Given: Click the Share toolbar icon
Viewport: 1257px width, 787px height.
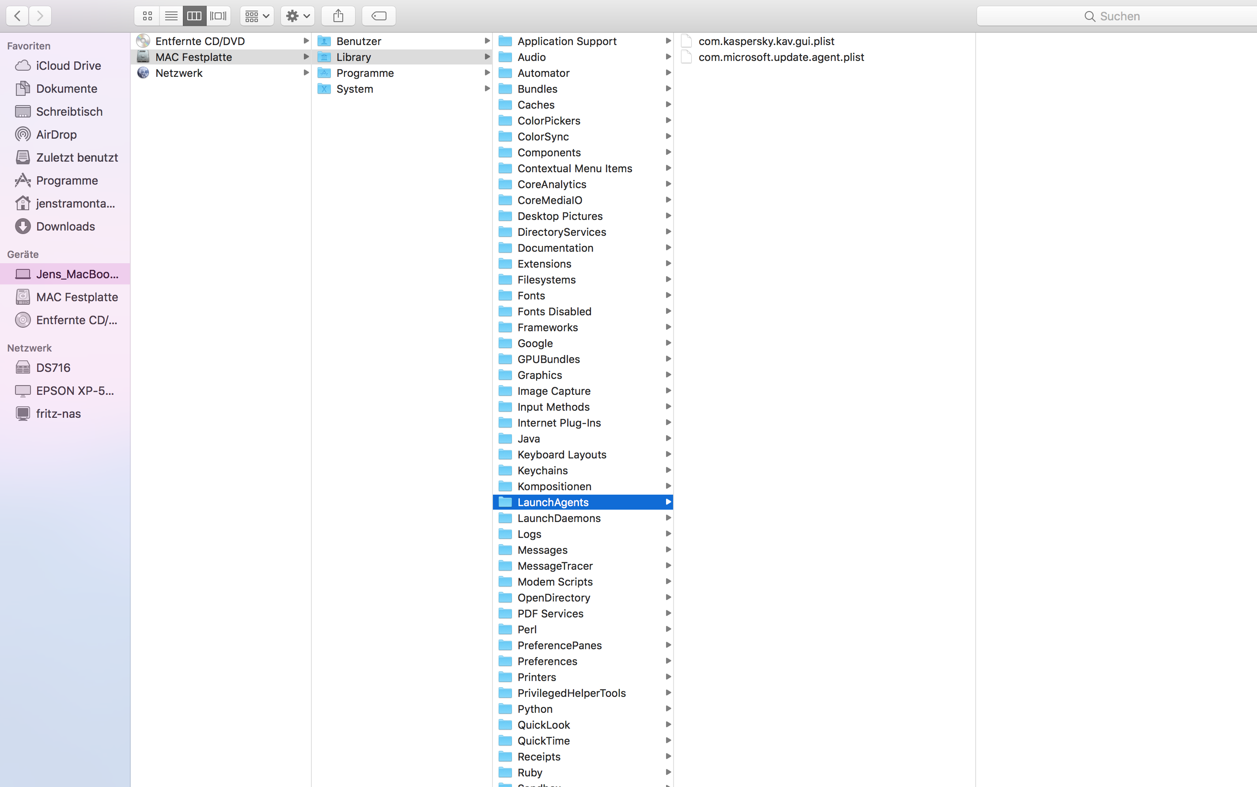Looking at the screenshot, I should (338, 16).
